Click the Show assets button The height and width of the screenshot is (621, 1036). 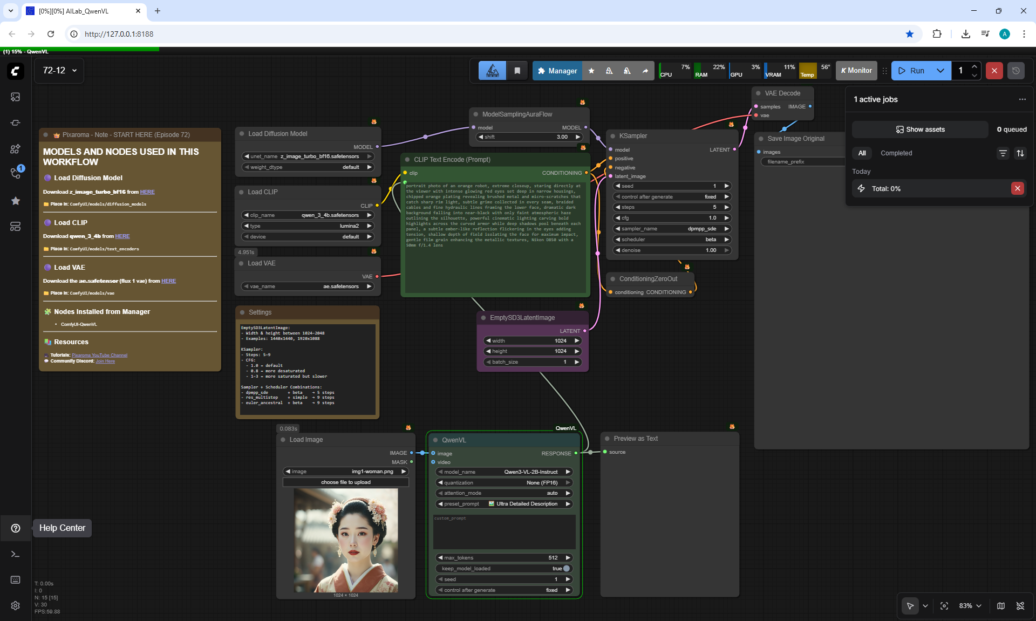coord(920,129)
